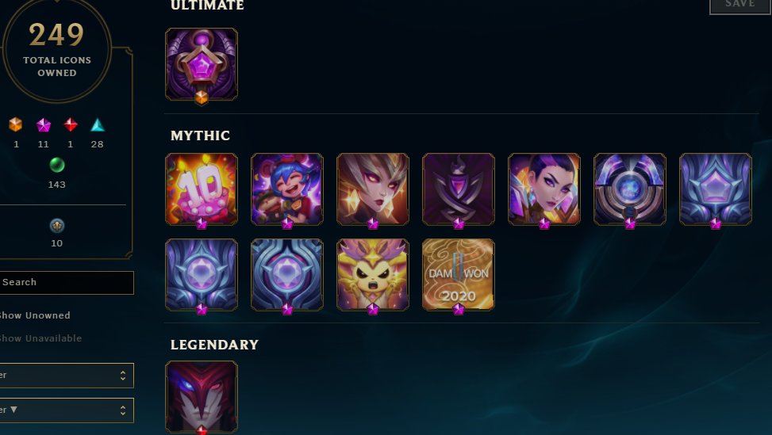Select the angry yellow creature icon
This screenshot has height=435, width=772.
coord(373,275)
